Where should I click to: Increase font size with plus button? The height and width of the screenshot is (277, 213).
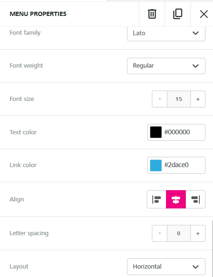click(198, 99)
